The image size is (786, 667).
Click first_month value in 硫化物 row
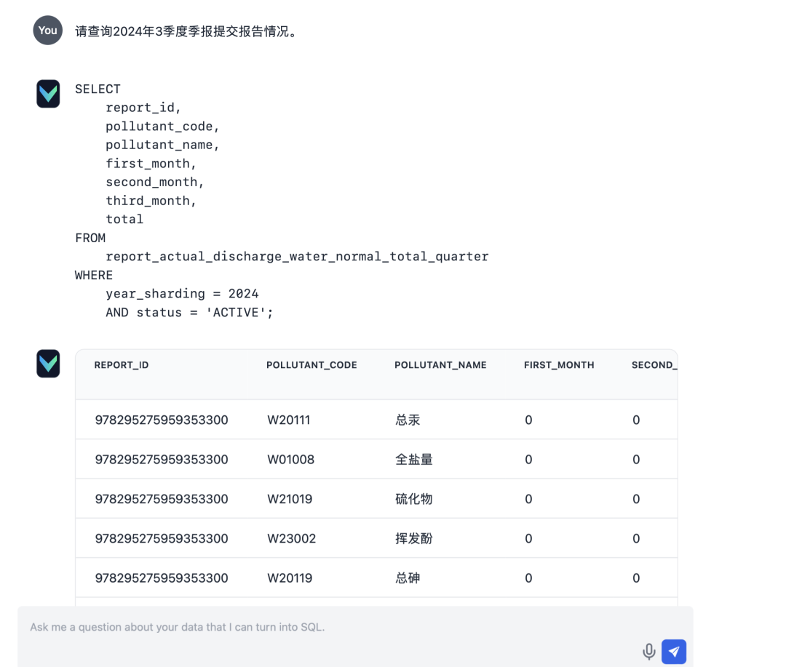528,499
